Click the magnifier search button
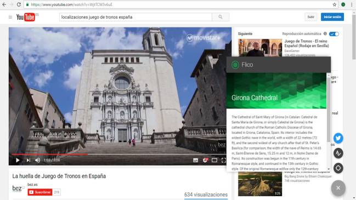Screen dimensions: 356x200 (221, 17)
